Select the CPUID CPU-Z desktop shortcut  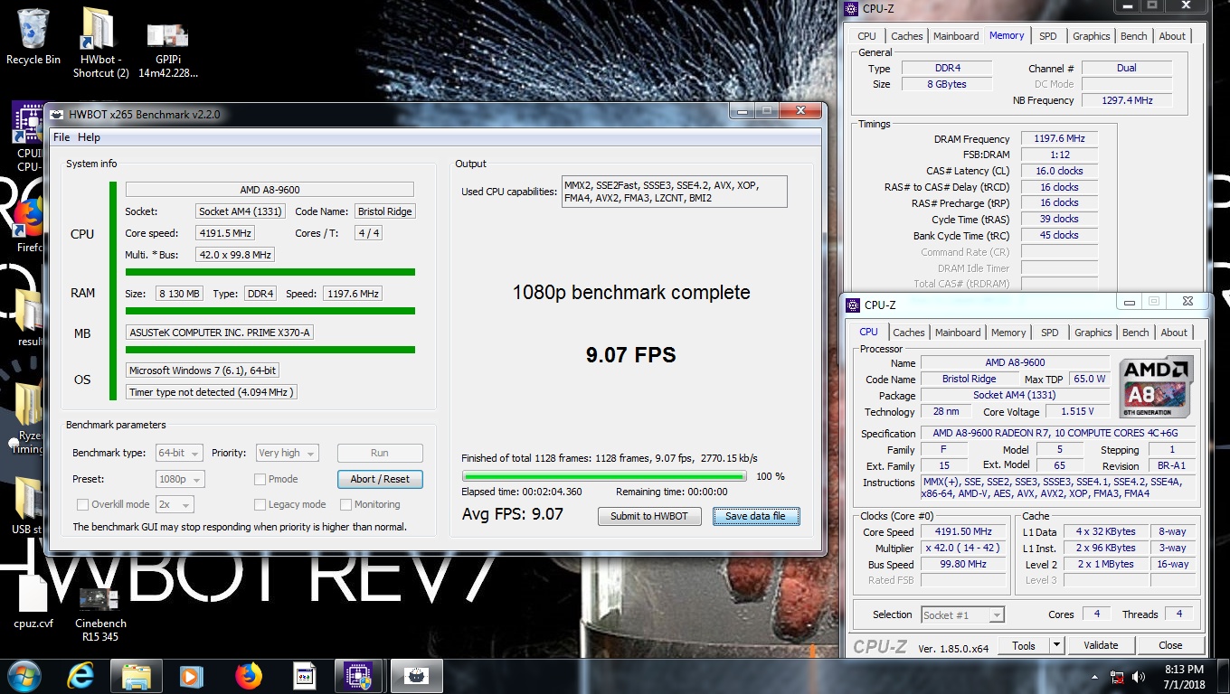pyautogui.click(x=28, y=137)
